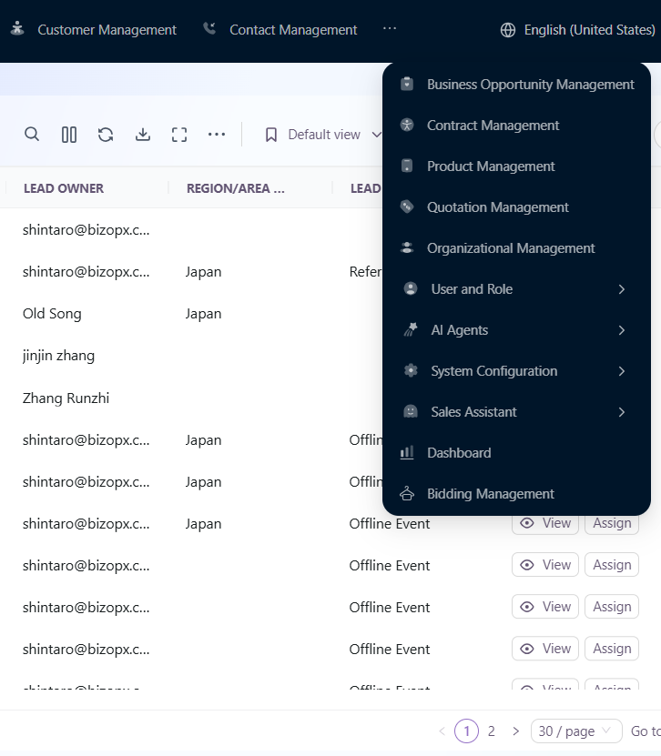Click the Contract Management icon
This screenshot has width=661, height=756.
tap(407, 125)
